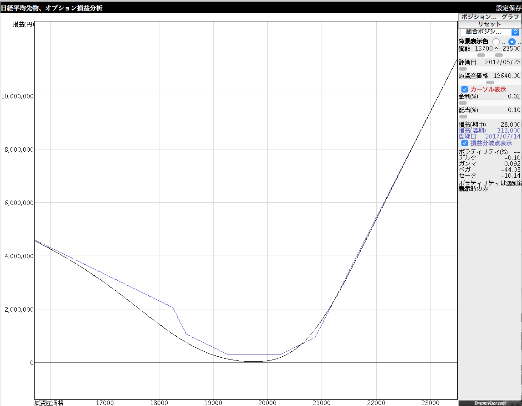Click the 金利(%) value 0.02

(514, 96)
